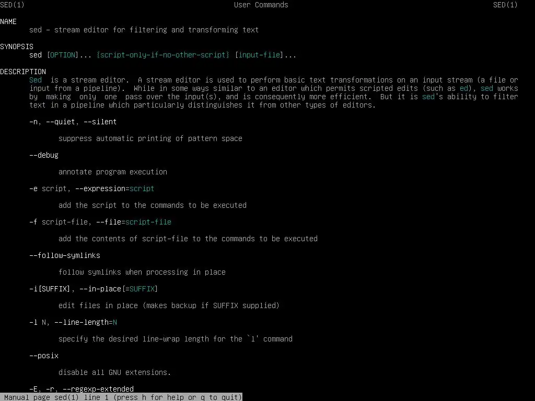Image resolution: width=535 pixels, height=401 pixels.
Task: Select the {script-only-if-no-other-script} argument
Action: coord(163,55)
